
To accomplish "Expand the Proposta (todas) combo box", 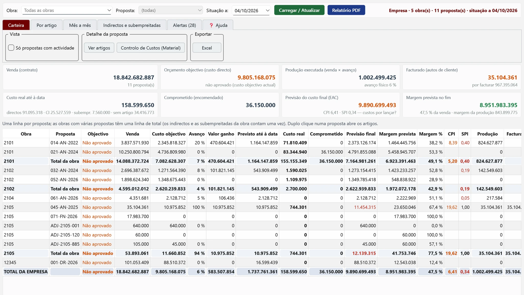I will coord(171,10).
